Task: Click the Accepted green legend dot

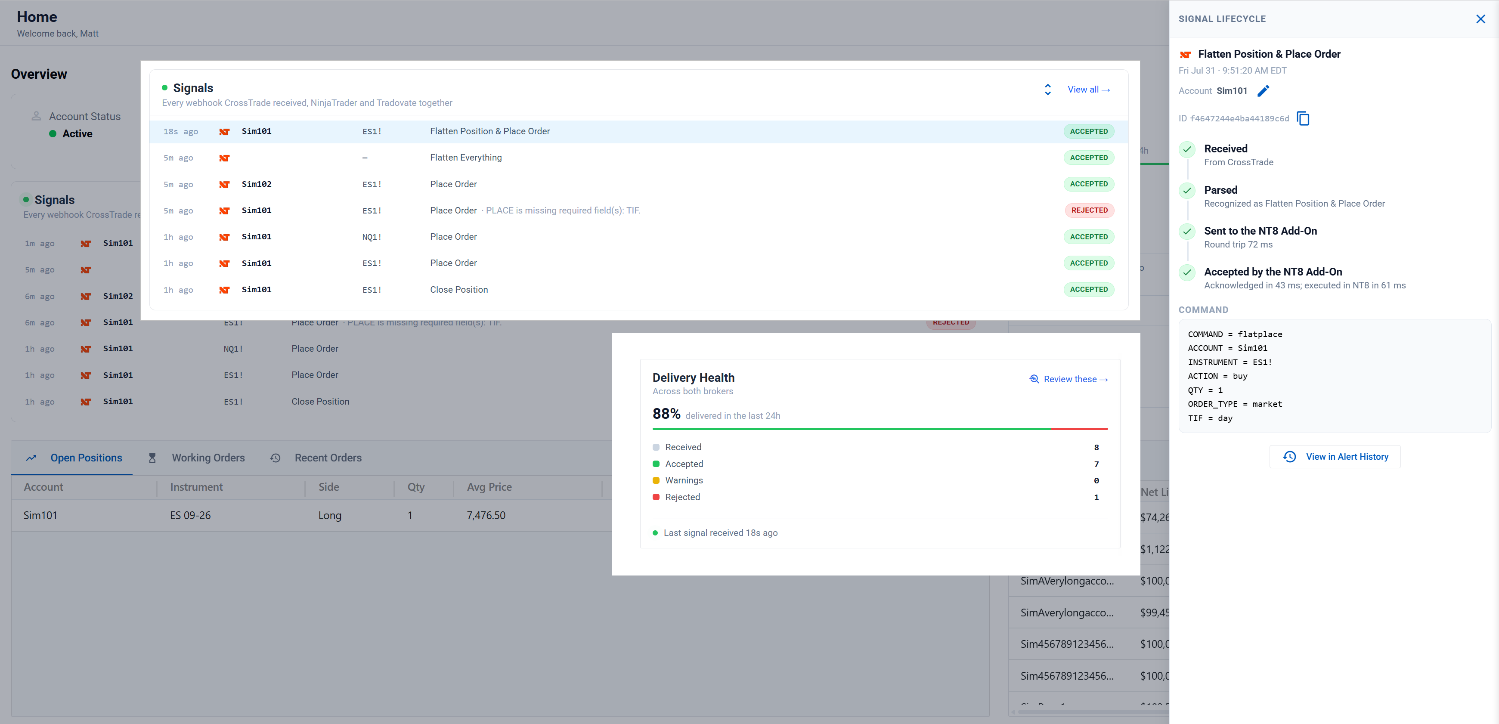Action: coord(656,464)
